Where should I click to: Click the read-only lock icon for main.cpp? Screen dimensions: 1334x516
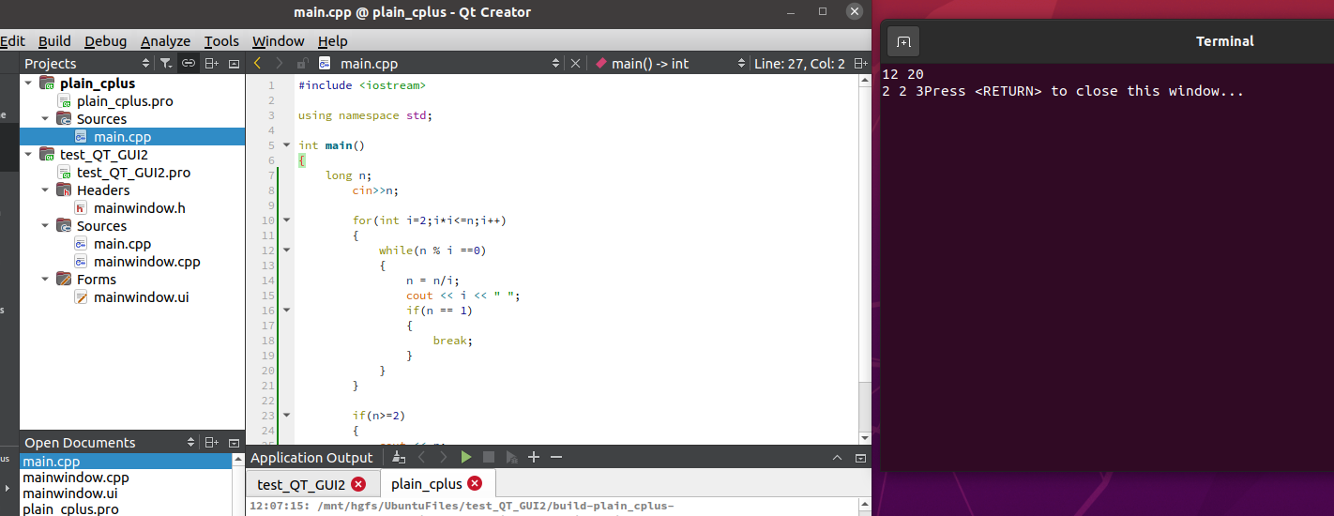pos(302,63)
